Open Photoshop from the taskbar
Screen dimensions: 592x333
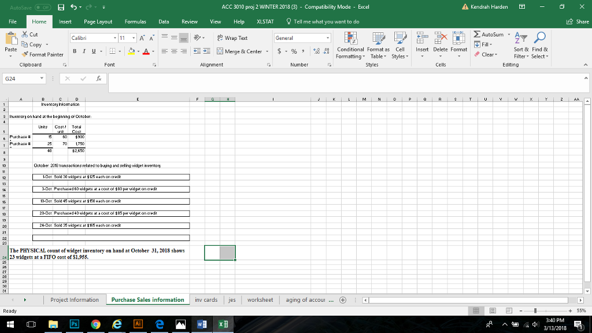tap(75, 325)
